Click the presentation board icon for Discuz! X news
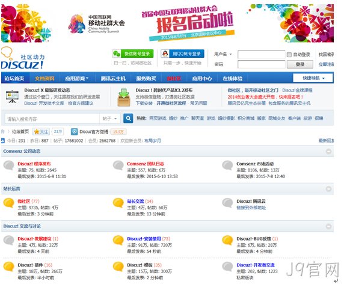 (12, 97)
